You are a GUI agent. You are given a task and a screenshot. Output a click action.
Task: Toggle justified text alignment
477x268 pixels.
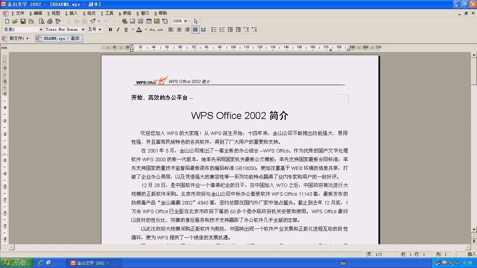[x=195, y=30]
